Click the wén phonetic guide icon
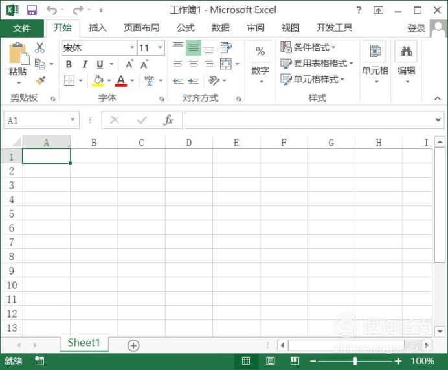448x370 pixels. [149, 80]
